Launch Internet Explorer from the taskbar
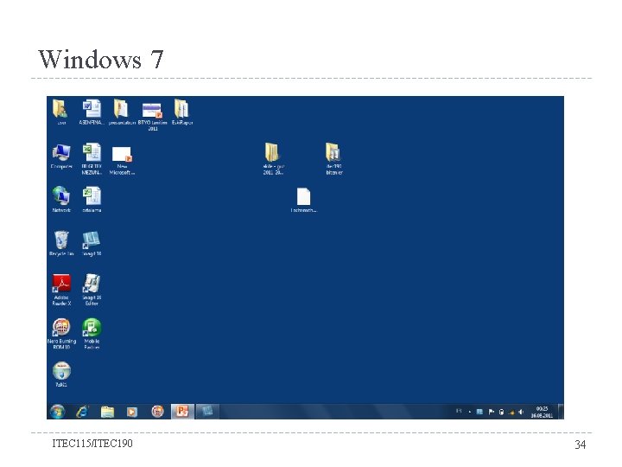The image size is (622, 467). [82, 412]
